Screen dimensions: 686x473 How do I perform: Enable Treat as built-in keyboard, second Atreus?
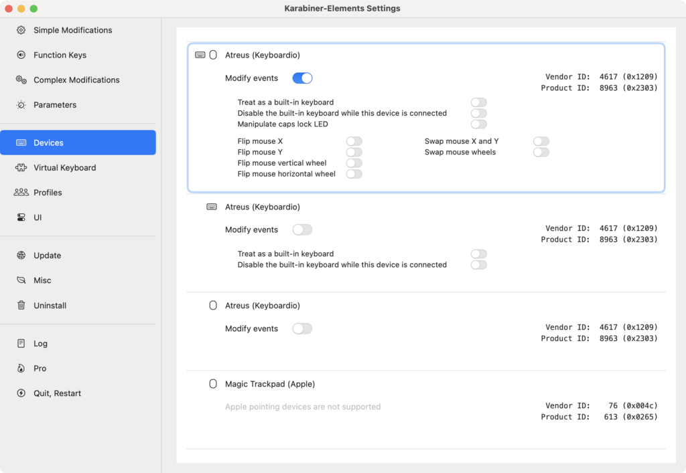pos(479,254)
